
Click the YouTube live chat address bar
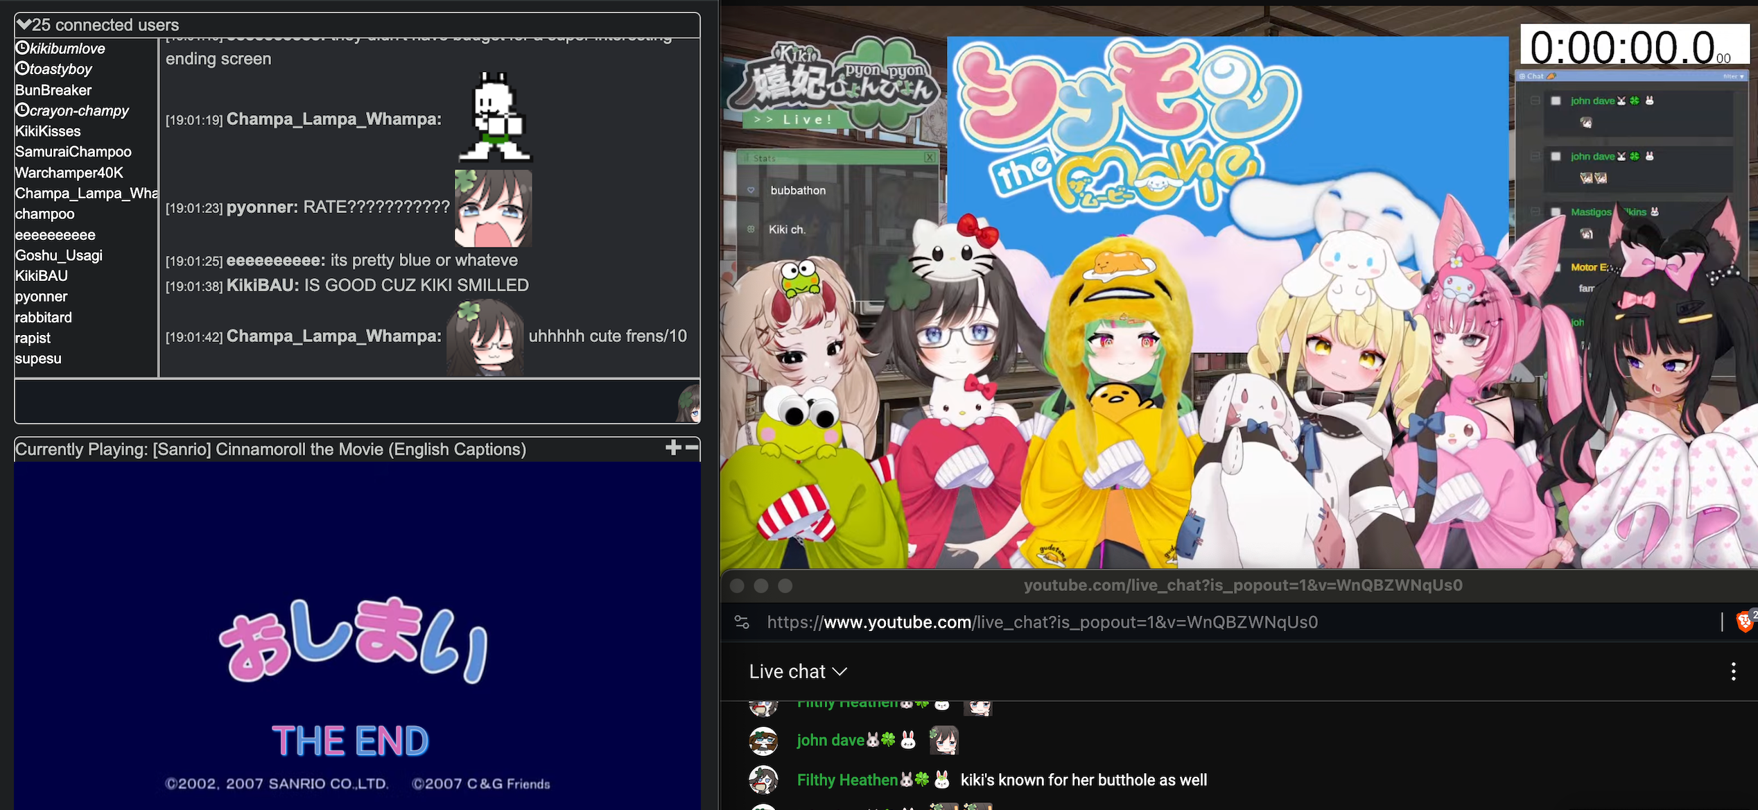[1042, 622]
